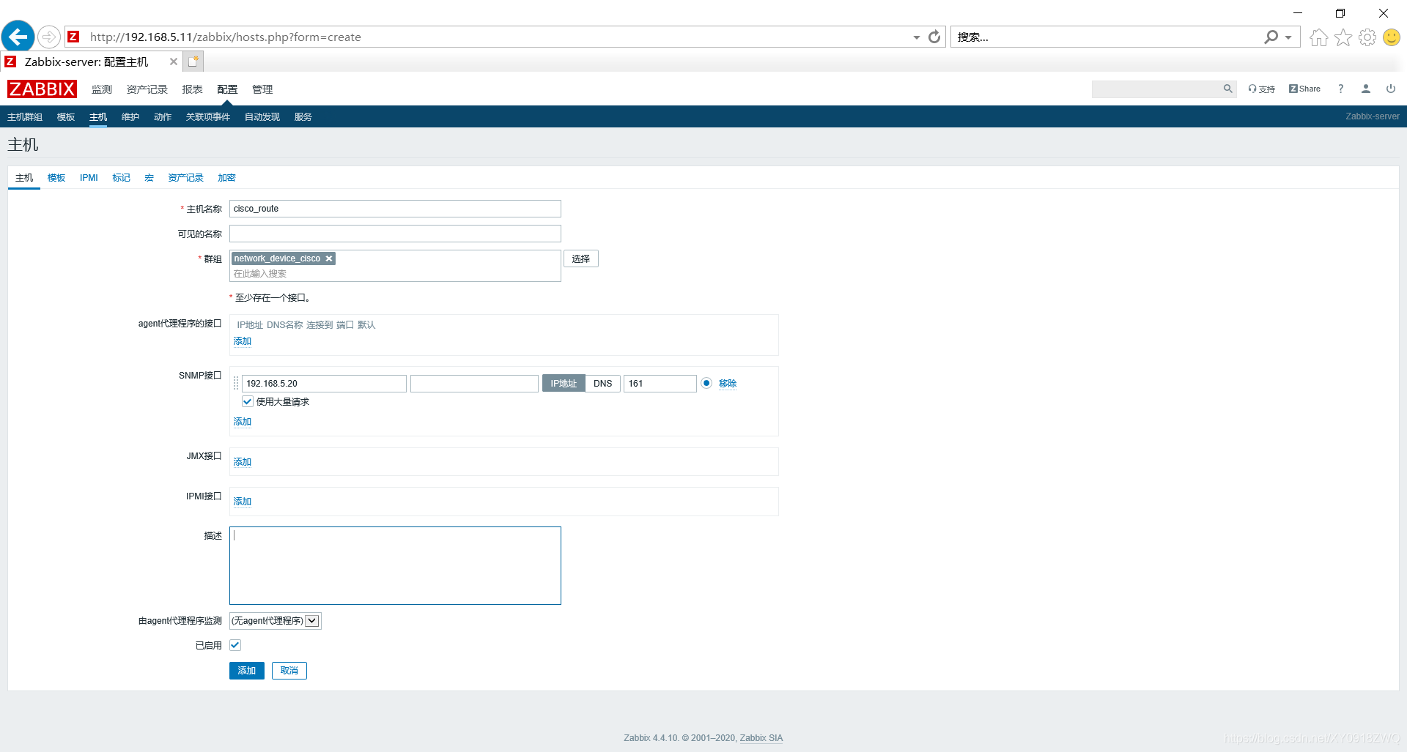
Task: Click the SNMP interface drag handle
Action: tap(236, 383)
